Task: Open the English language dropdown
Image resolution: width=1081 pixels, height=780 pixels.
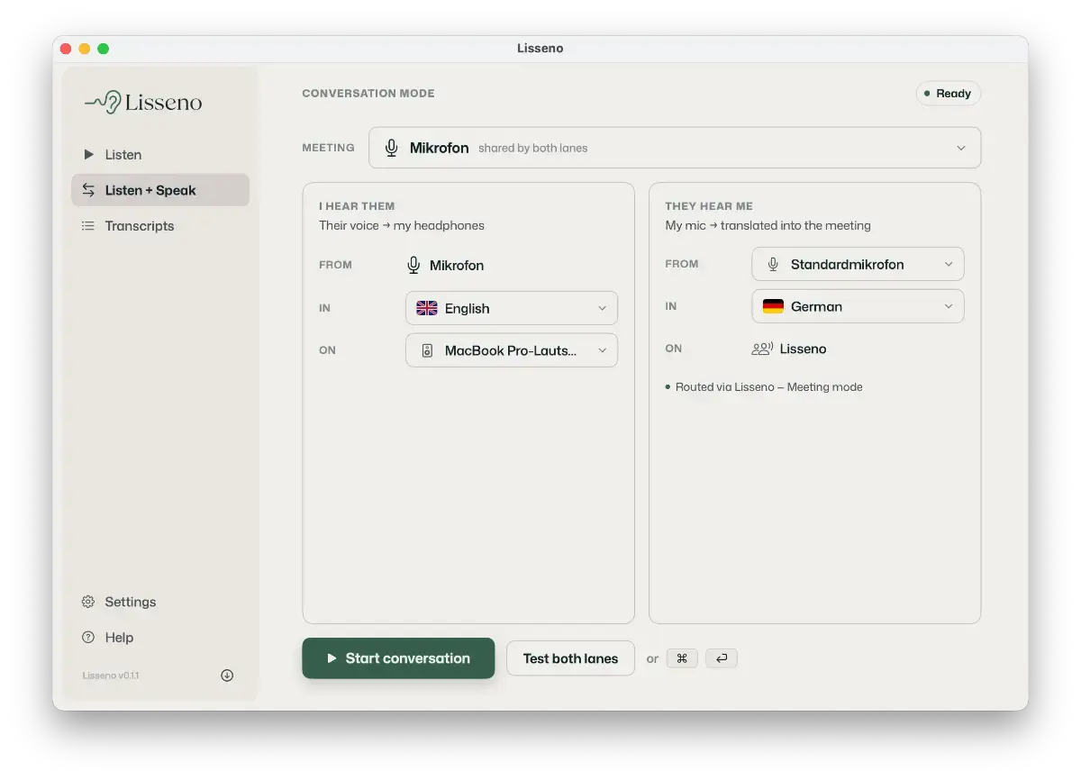Action: [512, 308]
